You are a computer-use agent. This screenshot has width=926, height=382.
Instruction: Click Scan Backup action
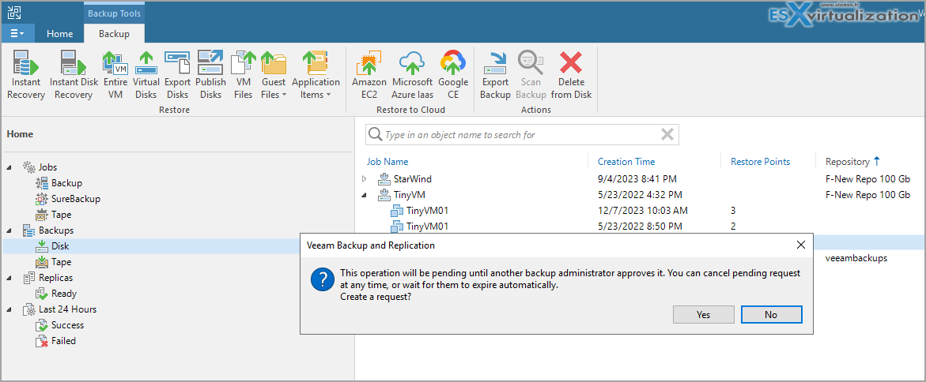(531, 75)
